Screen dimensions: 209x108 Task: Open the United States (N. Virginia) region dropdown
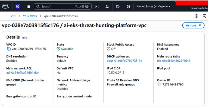pyautogui.click(x=154, y=7)
